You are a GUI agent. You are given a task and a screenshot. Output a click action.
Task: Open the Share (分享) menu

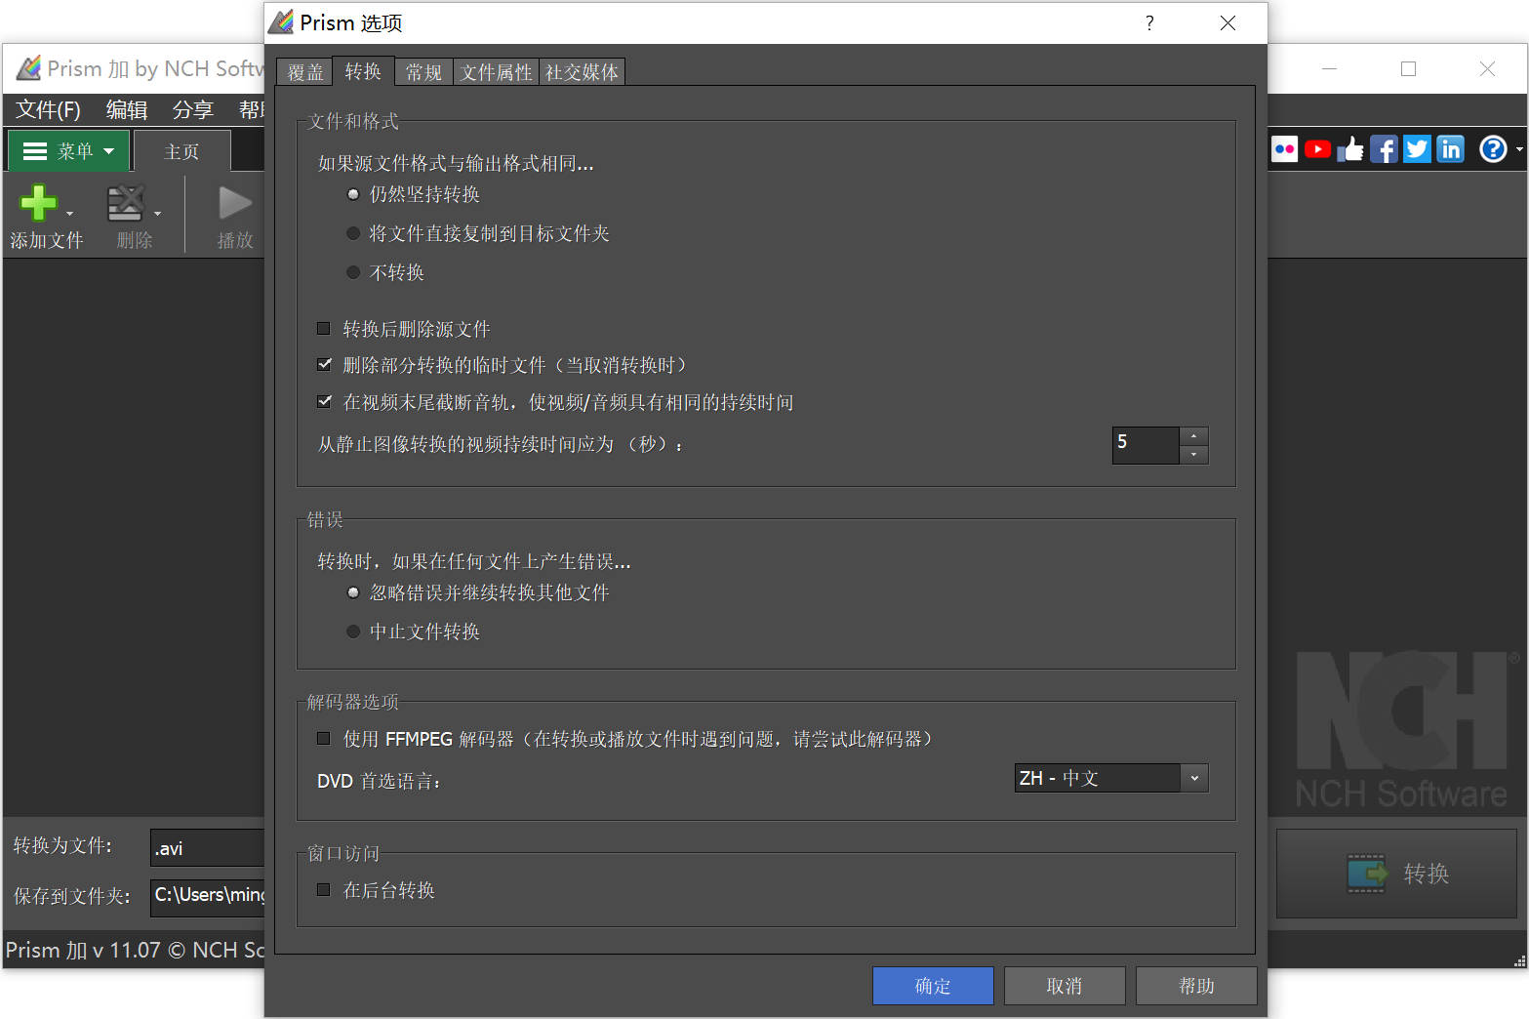[192, 109]
